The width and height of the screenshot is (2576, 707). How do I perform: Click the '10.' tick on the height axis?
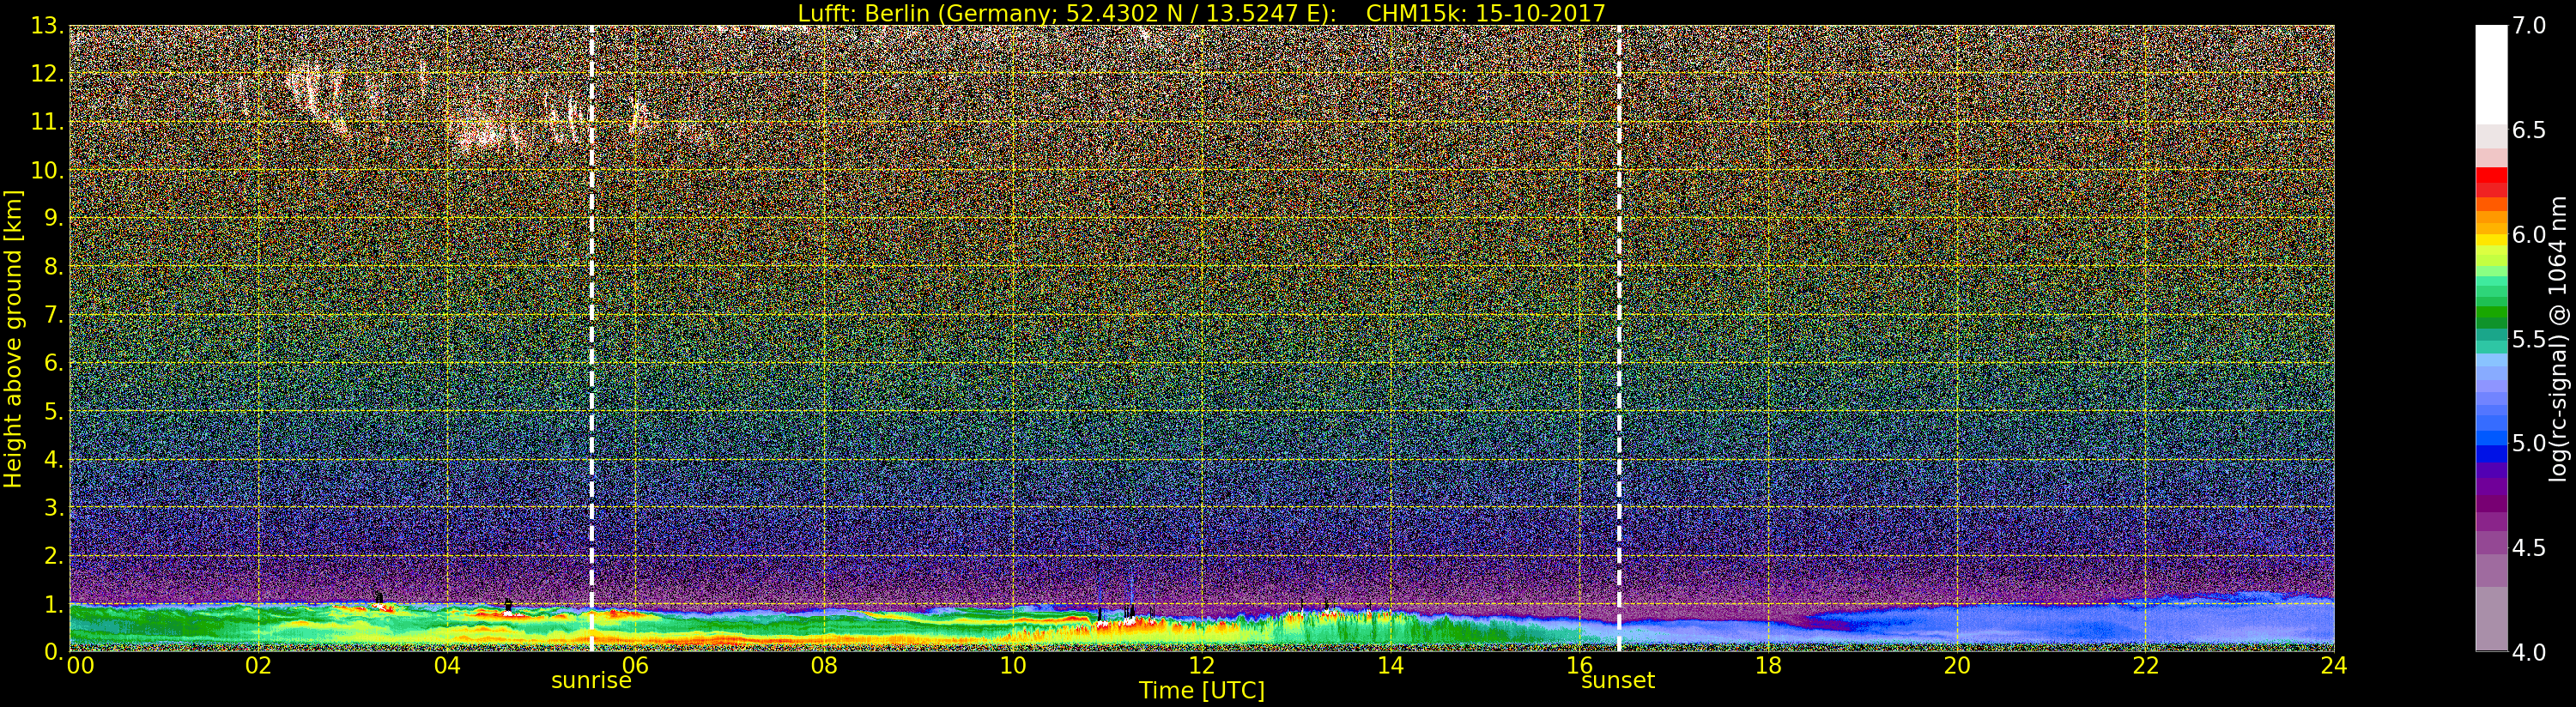48,170
